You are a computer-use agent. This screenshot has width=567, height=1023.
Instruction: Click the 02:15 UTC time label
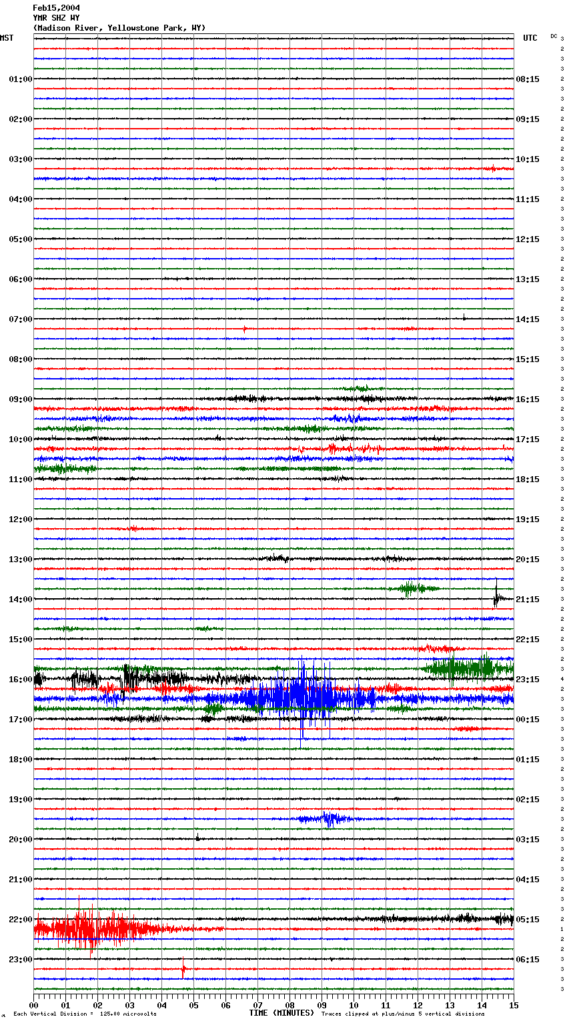(528, 800)
